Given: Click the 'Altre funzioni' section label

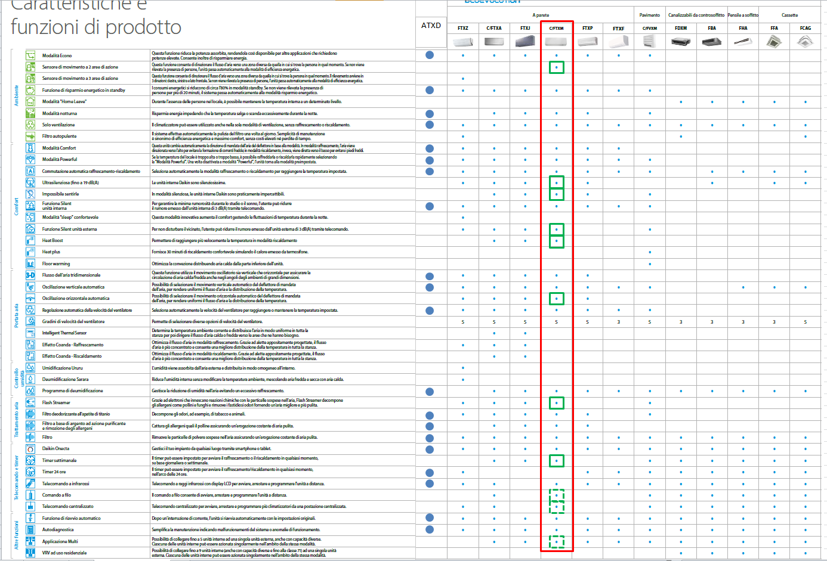Looking at the screenshot, I should [x=17, y=535].
